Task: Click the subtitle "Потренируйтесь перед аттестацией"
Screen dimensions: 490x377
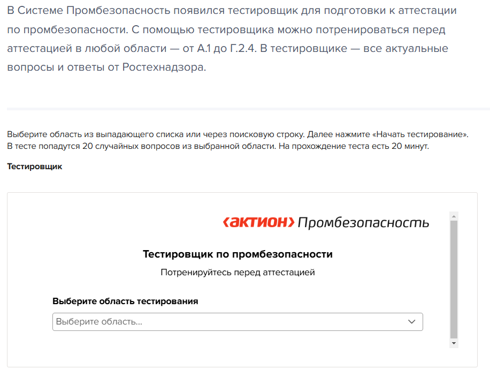Action: click(x=238, y=272)
